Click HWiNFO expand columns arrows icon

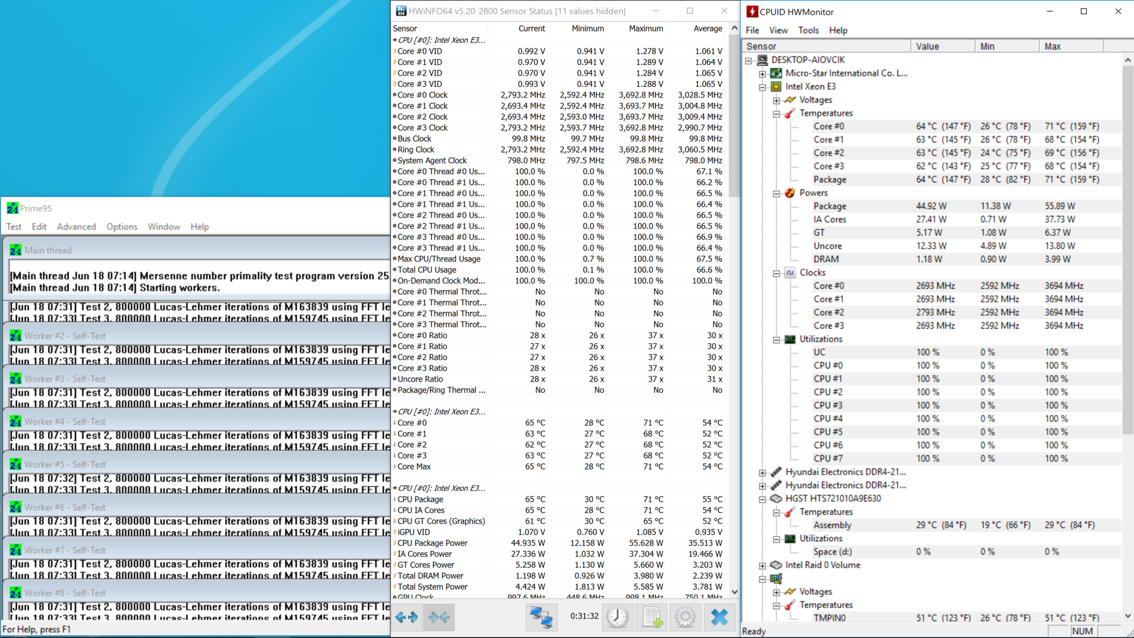(406, 617)
